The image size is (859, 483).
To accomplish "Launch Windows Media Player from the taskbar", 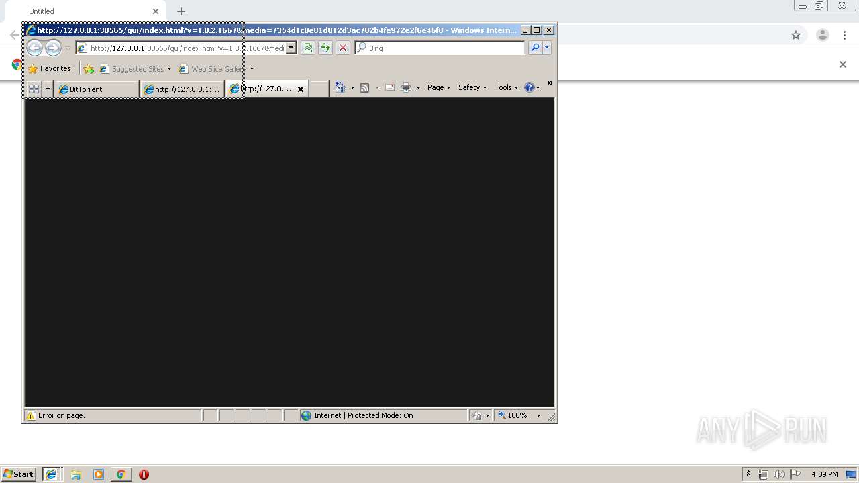I will tap(99, 474).
